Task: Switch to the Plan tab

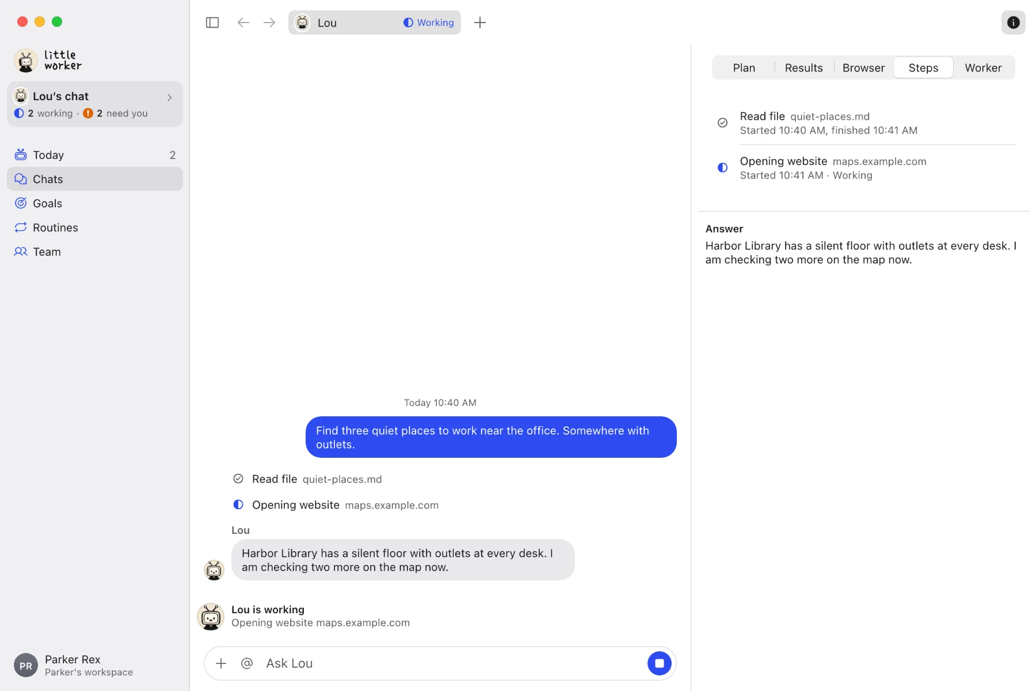Action: pyautogui.click(x=744, y=68)
